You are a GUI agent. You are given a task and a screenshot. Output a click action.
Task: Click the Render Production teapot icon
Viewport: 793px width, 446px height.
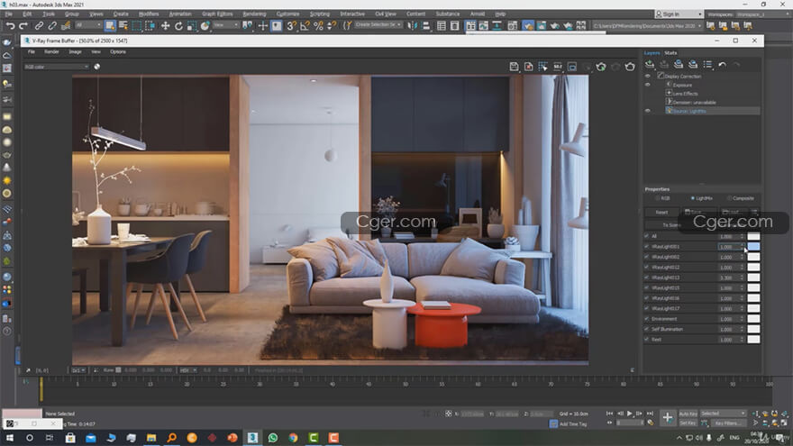pos(555,25)
